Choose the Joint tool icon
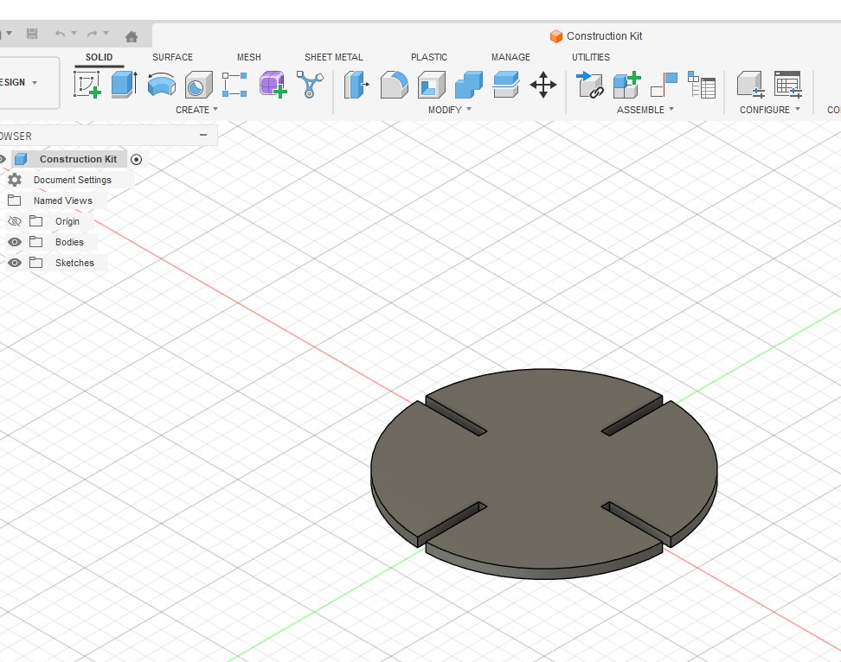Viewport: 841px width, 662px height. point(664,85)
